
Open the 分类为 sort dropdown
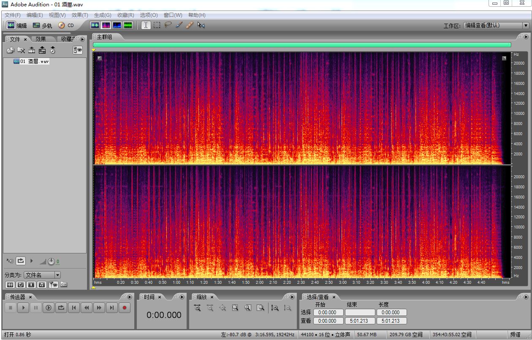point(42,275)
